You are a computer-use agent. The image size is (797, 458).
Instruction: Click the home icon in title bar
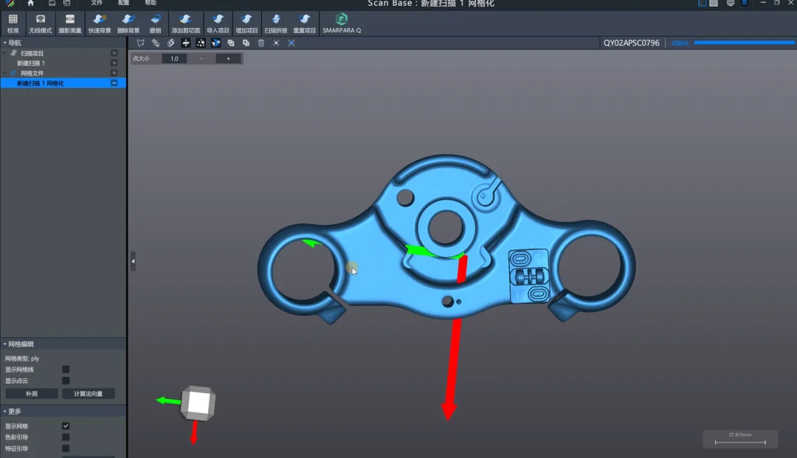click(30, 3)
